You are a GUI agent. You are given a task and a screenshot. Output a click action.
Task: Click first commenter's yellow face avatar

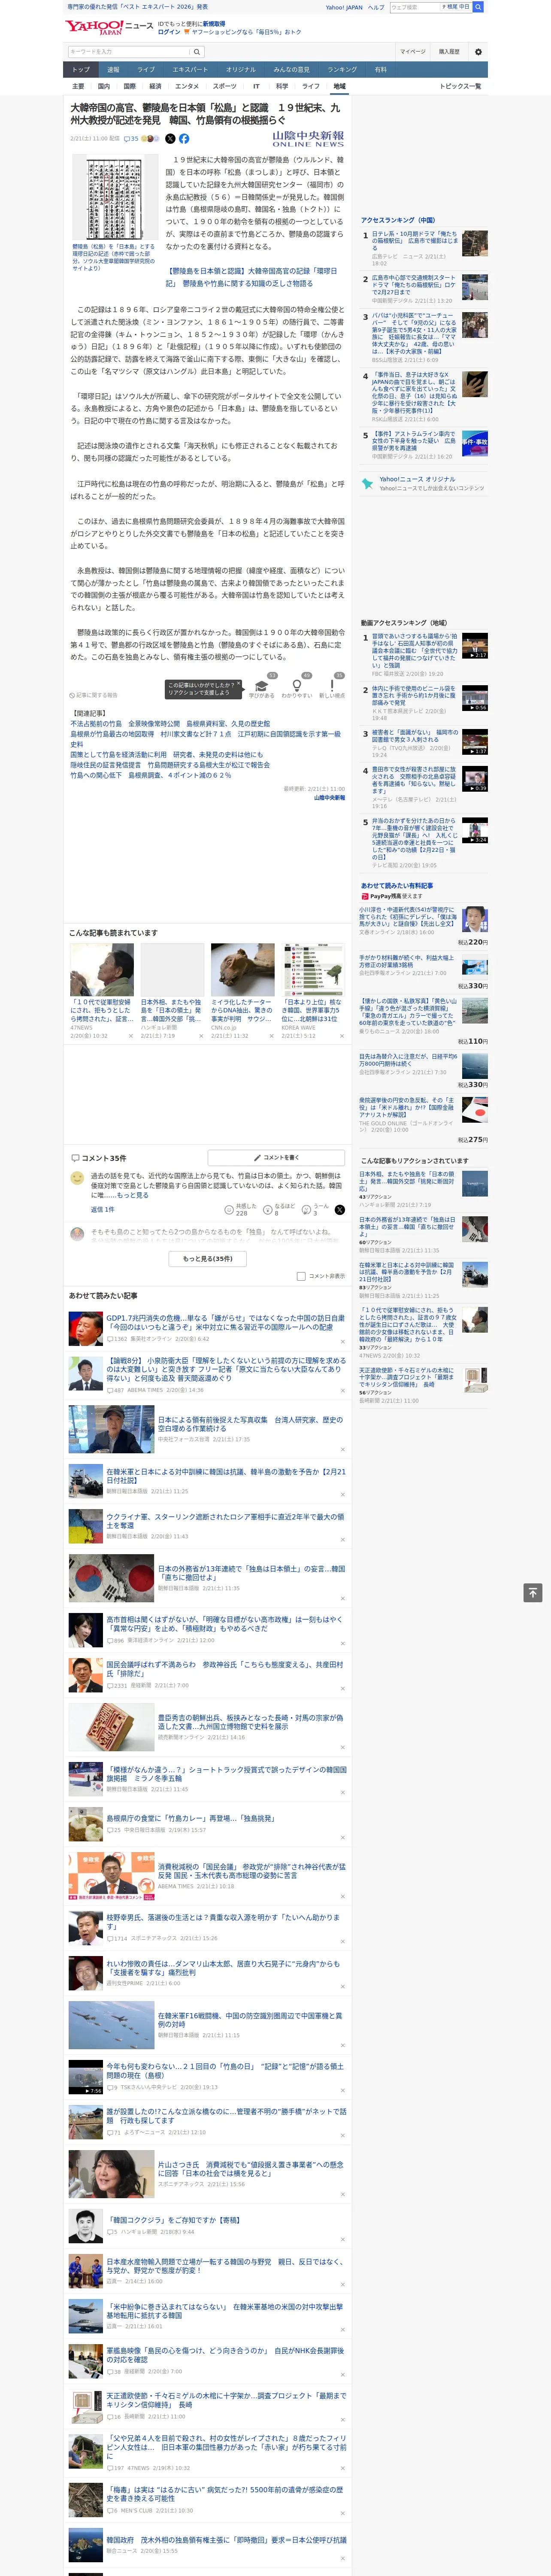[x=77, y=1178]
